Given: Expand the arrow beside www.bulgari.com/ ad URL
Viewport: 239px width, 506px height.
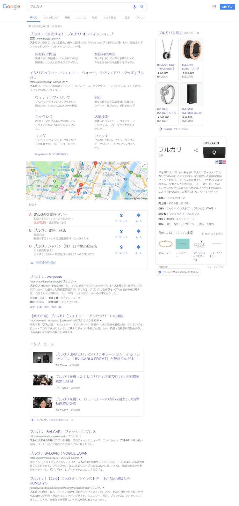Looking at the screenshot, I should pos(60,39).
